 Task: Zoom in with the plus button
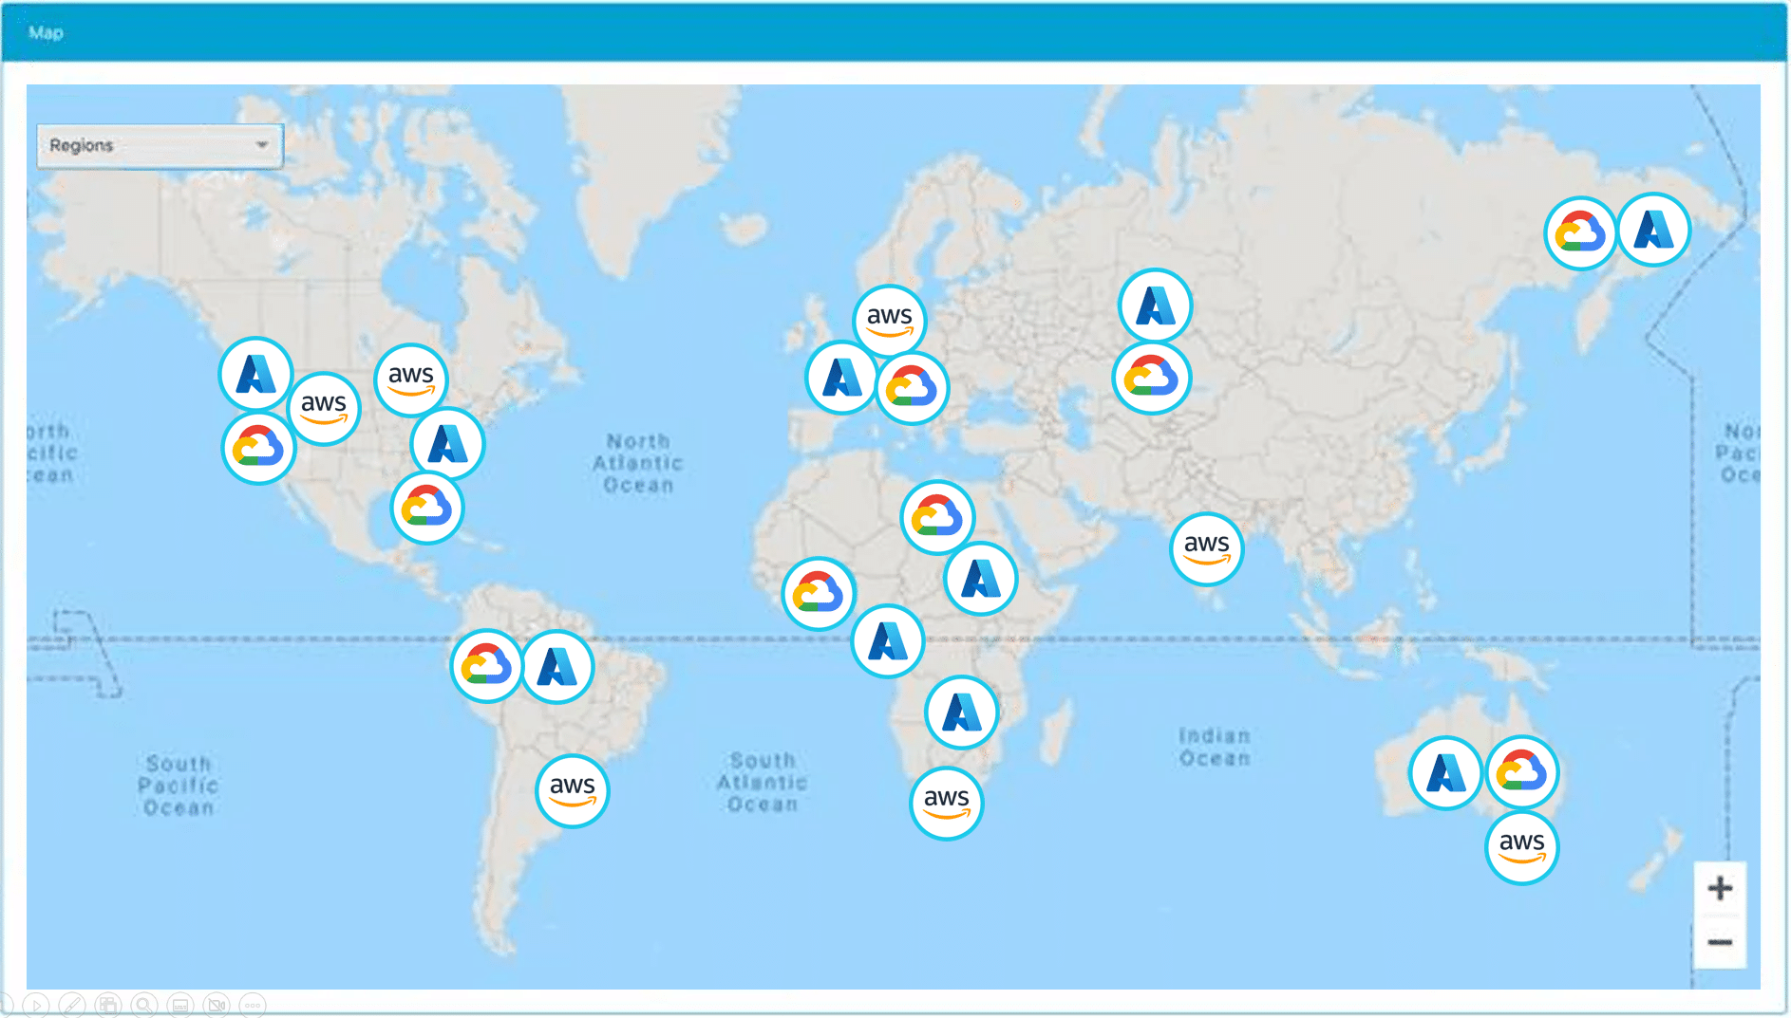point(1720,889)
